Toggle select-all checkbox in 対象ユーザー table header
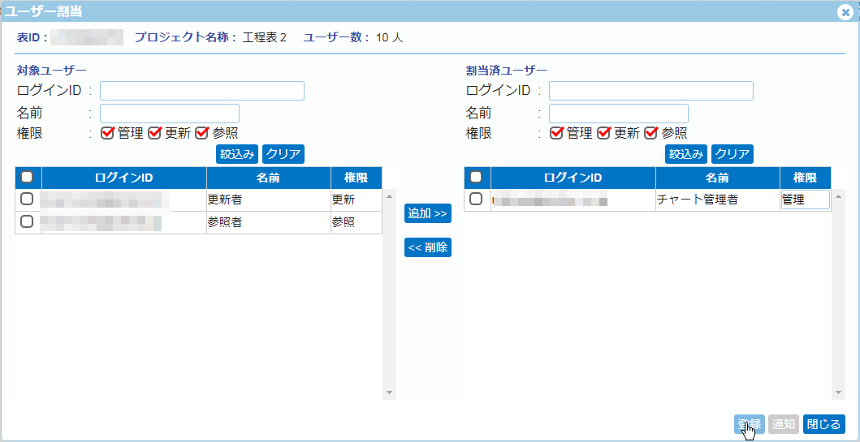The image size is (860, 442). point(27,178)
